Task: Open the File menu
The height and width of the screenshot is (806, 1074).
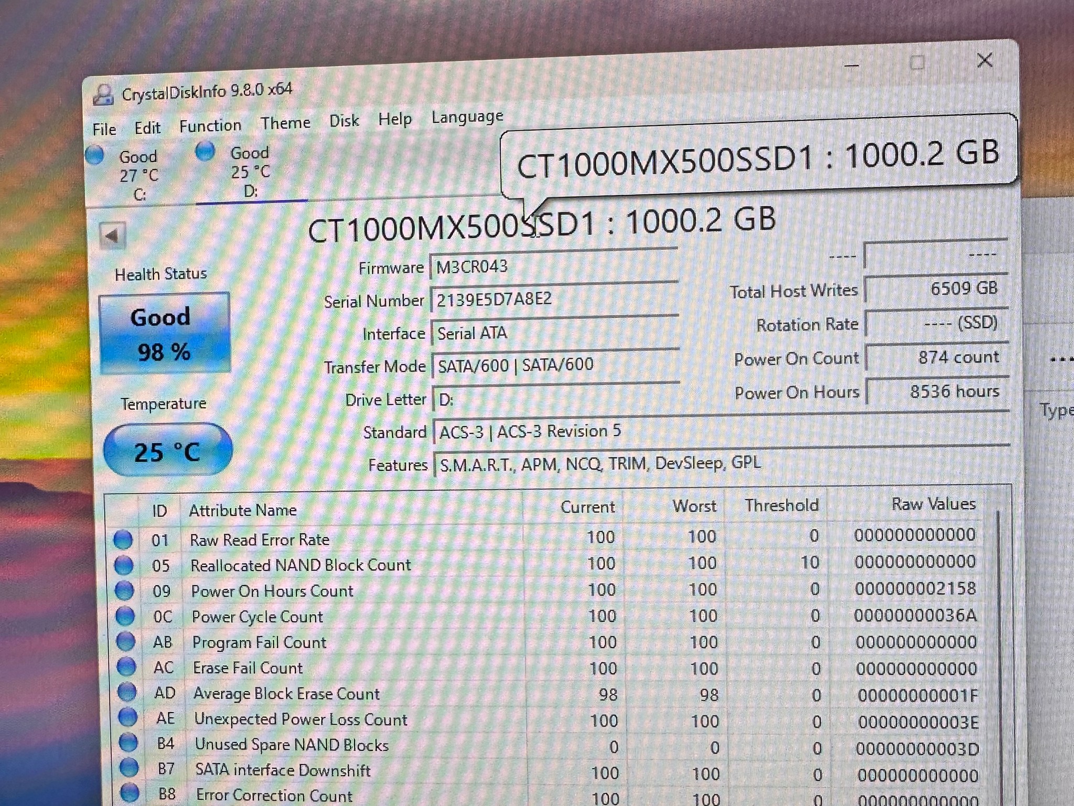Action: pyautogui.click(x=104, y=129)
